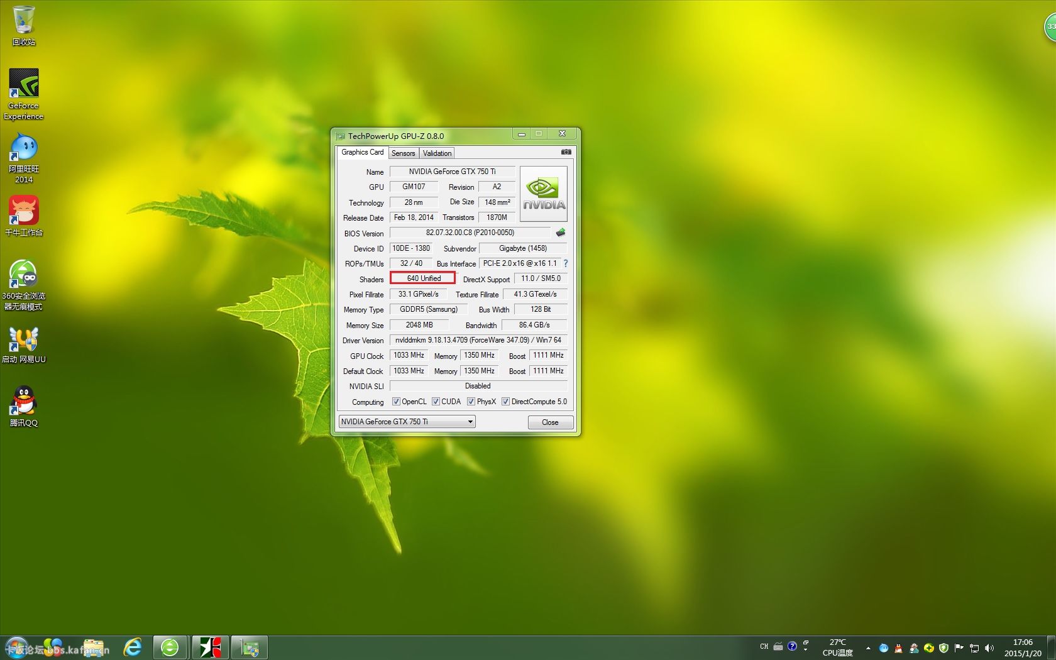This screenshot has height=660, width=1056.
Task: Click the NVIDIA logo in GPU-Z
Action: tap(544, 194)
